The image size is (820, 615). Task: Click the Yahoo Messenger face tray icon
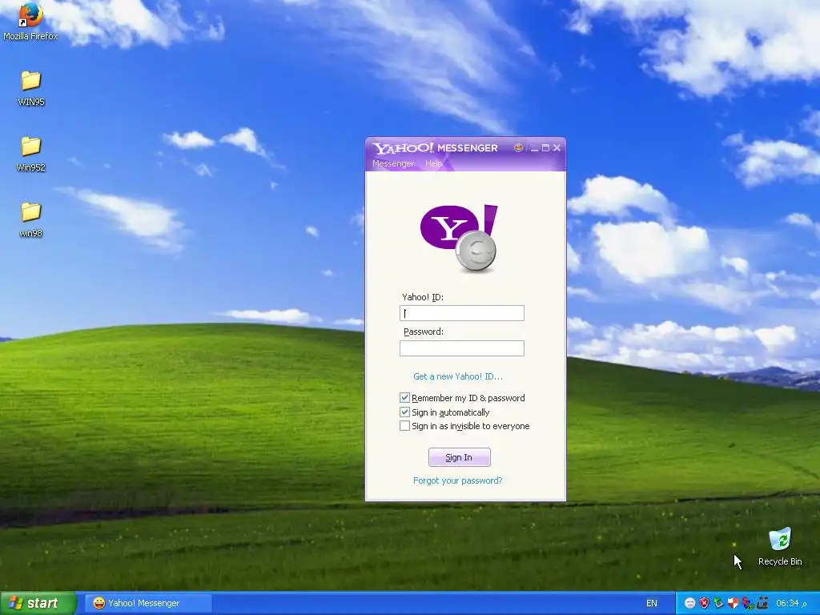tap(689, 603)
